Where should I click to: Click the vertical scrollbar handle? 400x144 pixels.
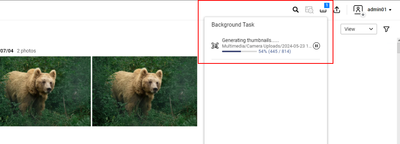(x=398, y=48)
